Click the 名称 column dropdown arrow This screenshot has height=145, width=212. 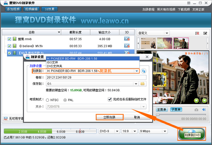(x=59, y=32)
